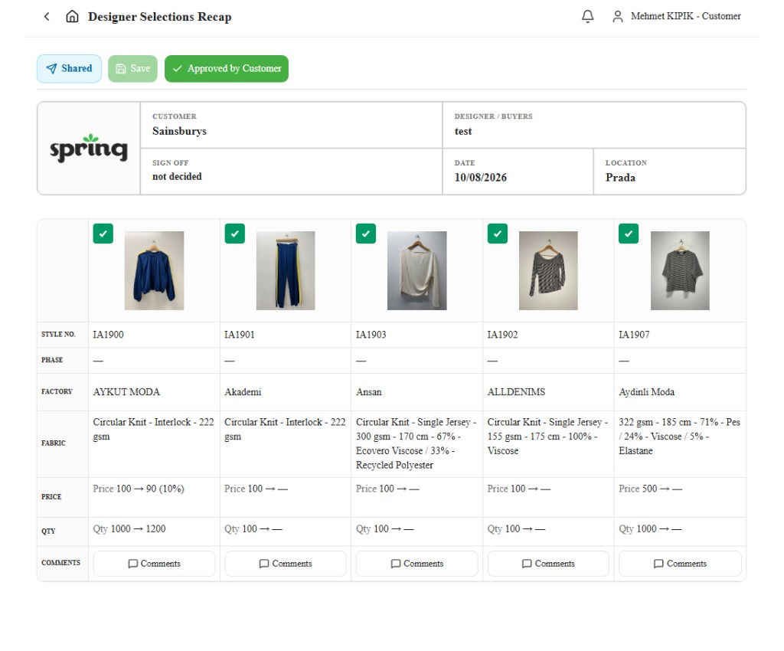Click factory Akademi
784x651 pixels.
tap(243, 392)
